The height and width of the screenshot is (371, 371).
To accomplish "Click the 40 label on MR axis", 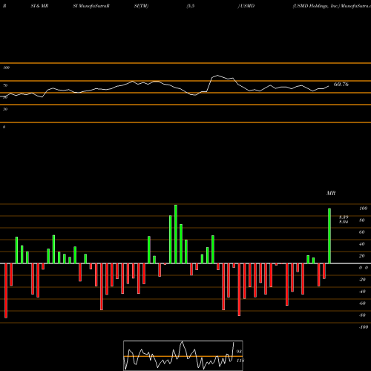I will tap(362, 244).
